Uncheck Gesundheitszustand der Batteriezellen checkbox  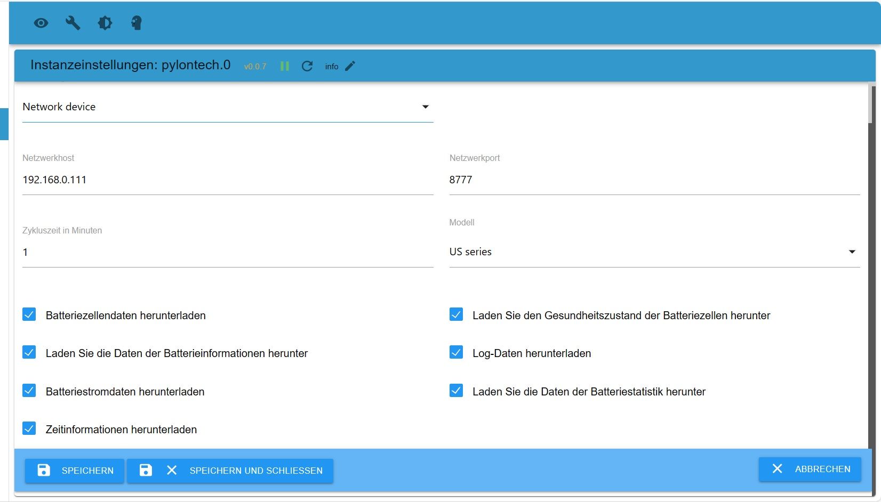(456, 314)
